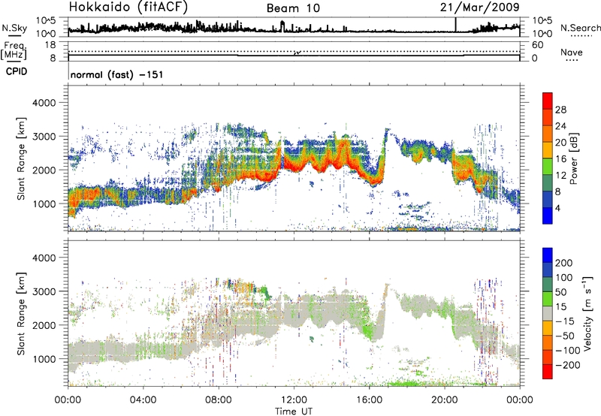Select the 'Freq. [MHz]' label

tap(14, 50)
